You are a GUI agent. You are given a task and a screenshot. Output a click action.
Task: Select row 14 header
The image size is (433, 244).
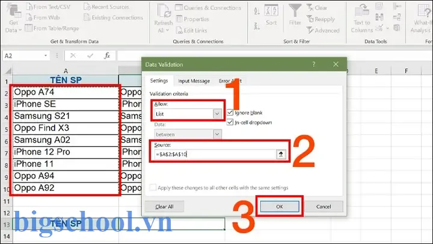pyautogui.click(x=7, y=237)
